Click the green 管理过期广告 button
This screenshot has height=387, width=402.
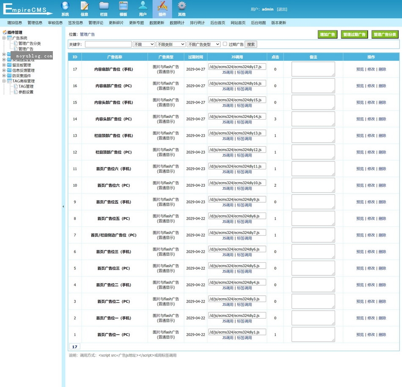[x=354, y=34]
